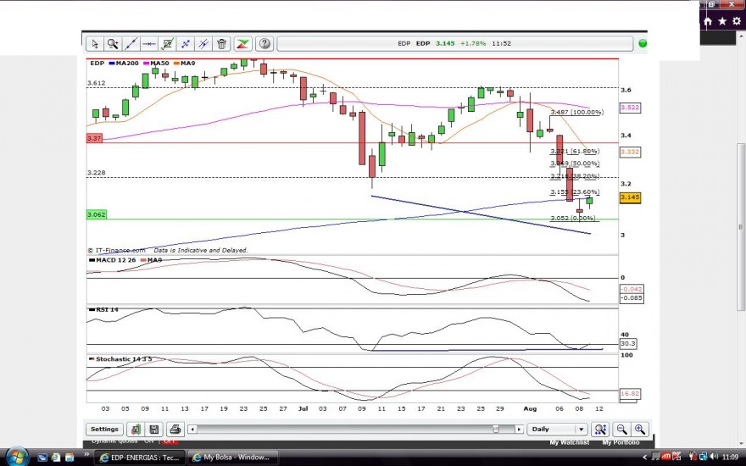This screenshot has height=466, width=746.
Task: Click the Stochastic 14 3 5 label
Action: pyautogui.click(x=120, y=359)
